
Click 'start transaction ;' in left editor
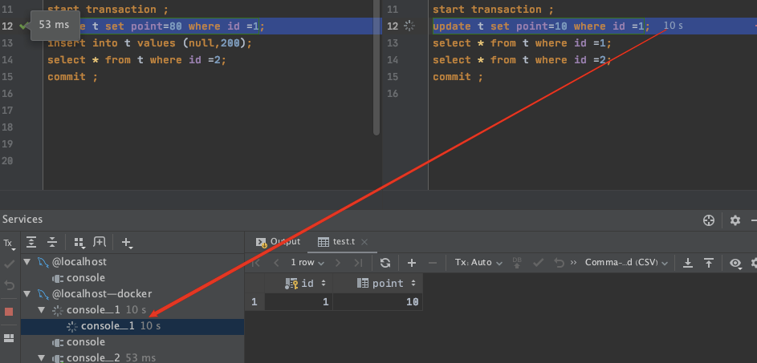tap(108, 9)
